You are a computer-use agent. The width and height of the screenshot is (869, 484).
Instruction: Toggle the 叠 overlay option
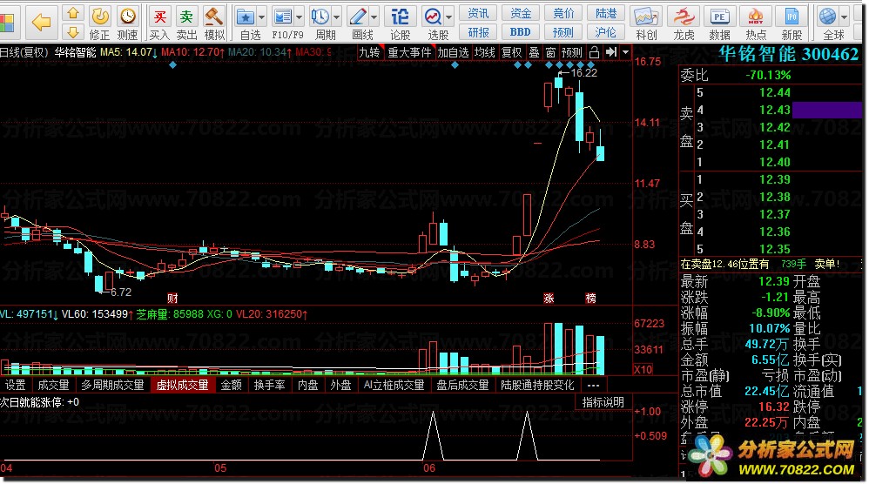(535, 52)
